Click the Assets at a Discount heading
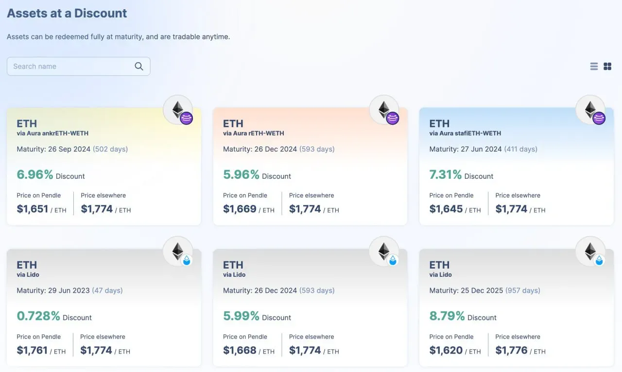The height and width of the screenshot is (372, 622). (67, 13)
